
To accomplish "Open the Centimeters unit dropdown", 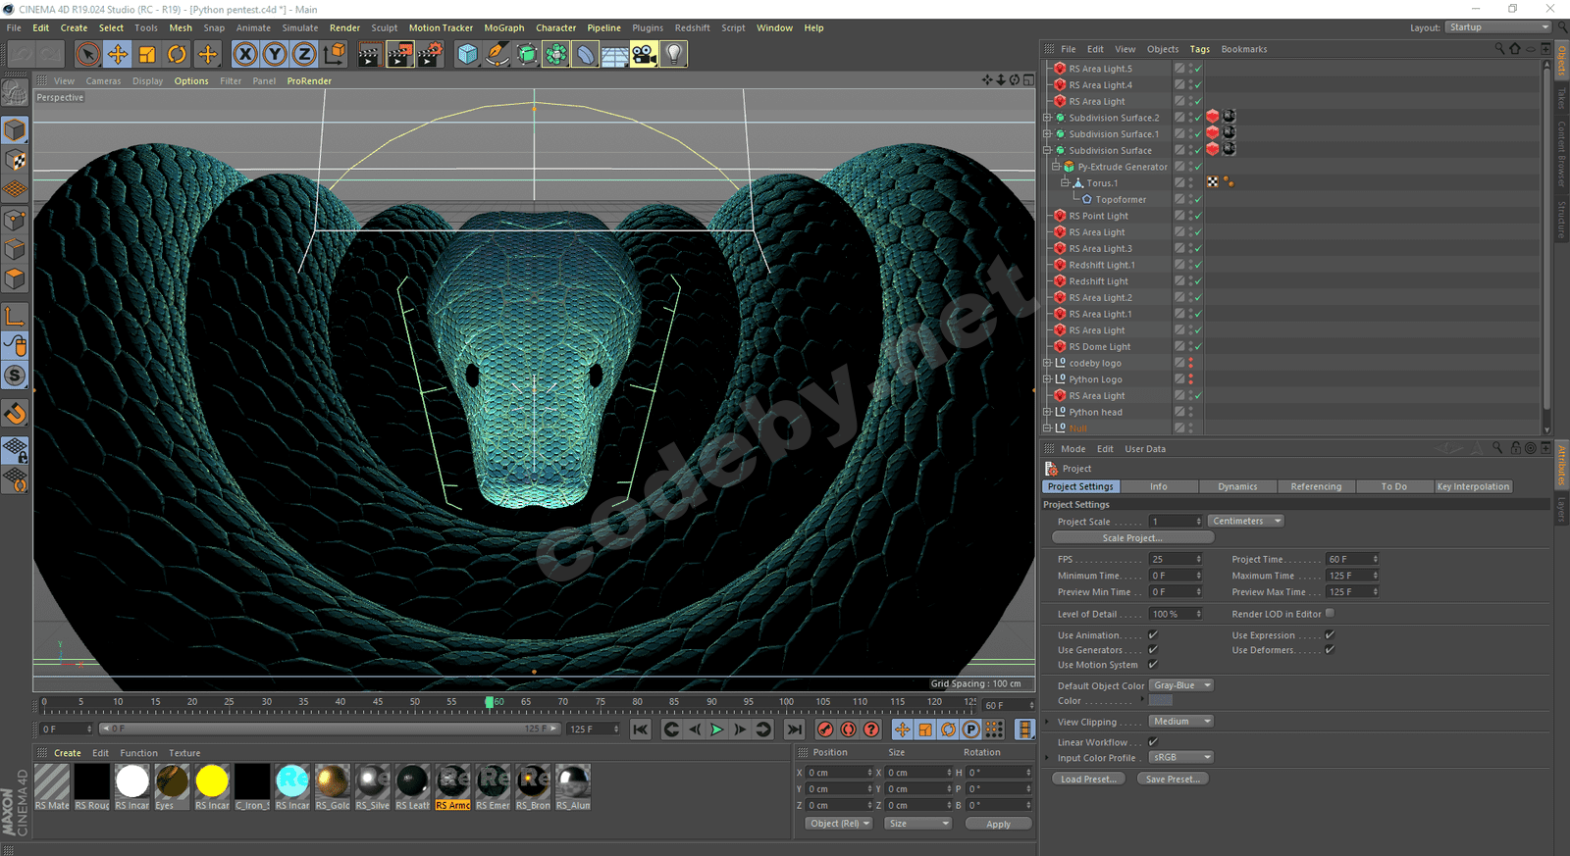I will [1246, 521].
